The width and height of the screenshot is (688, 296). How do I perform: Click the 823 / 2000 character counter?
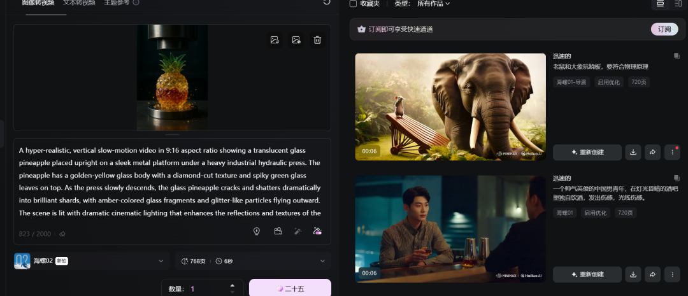point(34,234)
